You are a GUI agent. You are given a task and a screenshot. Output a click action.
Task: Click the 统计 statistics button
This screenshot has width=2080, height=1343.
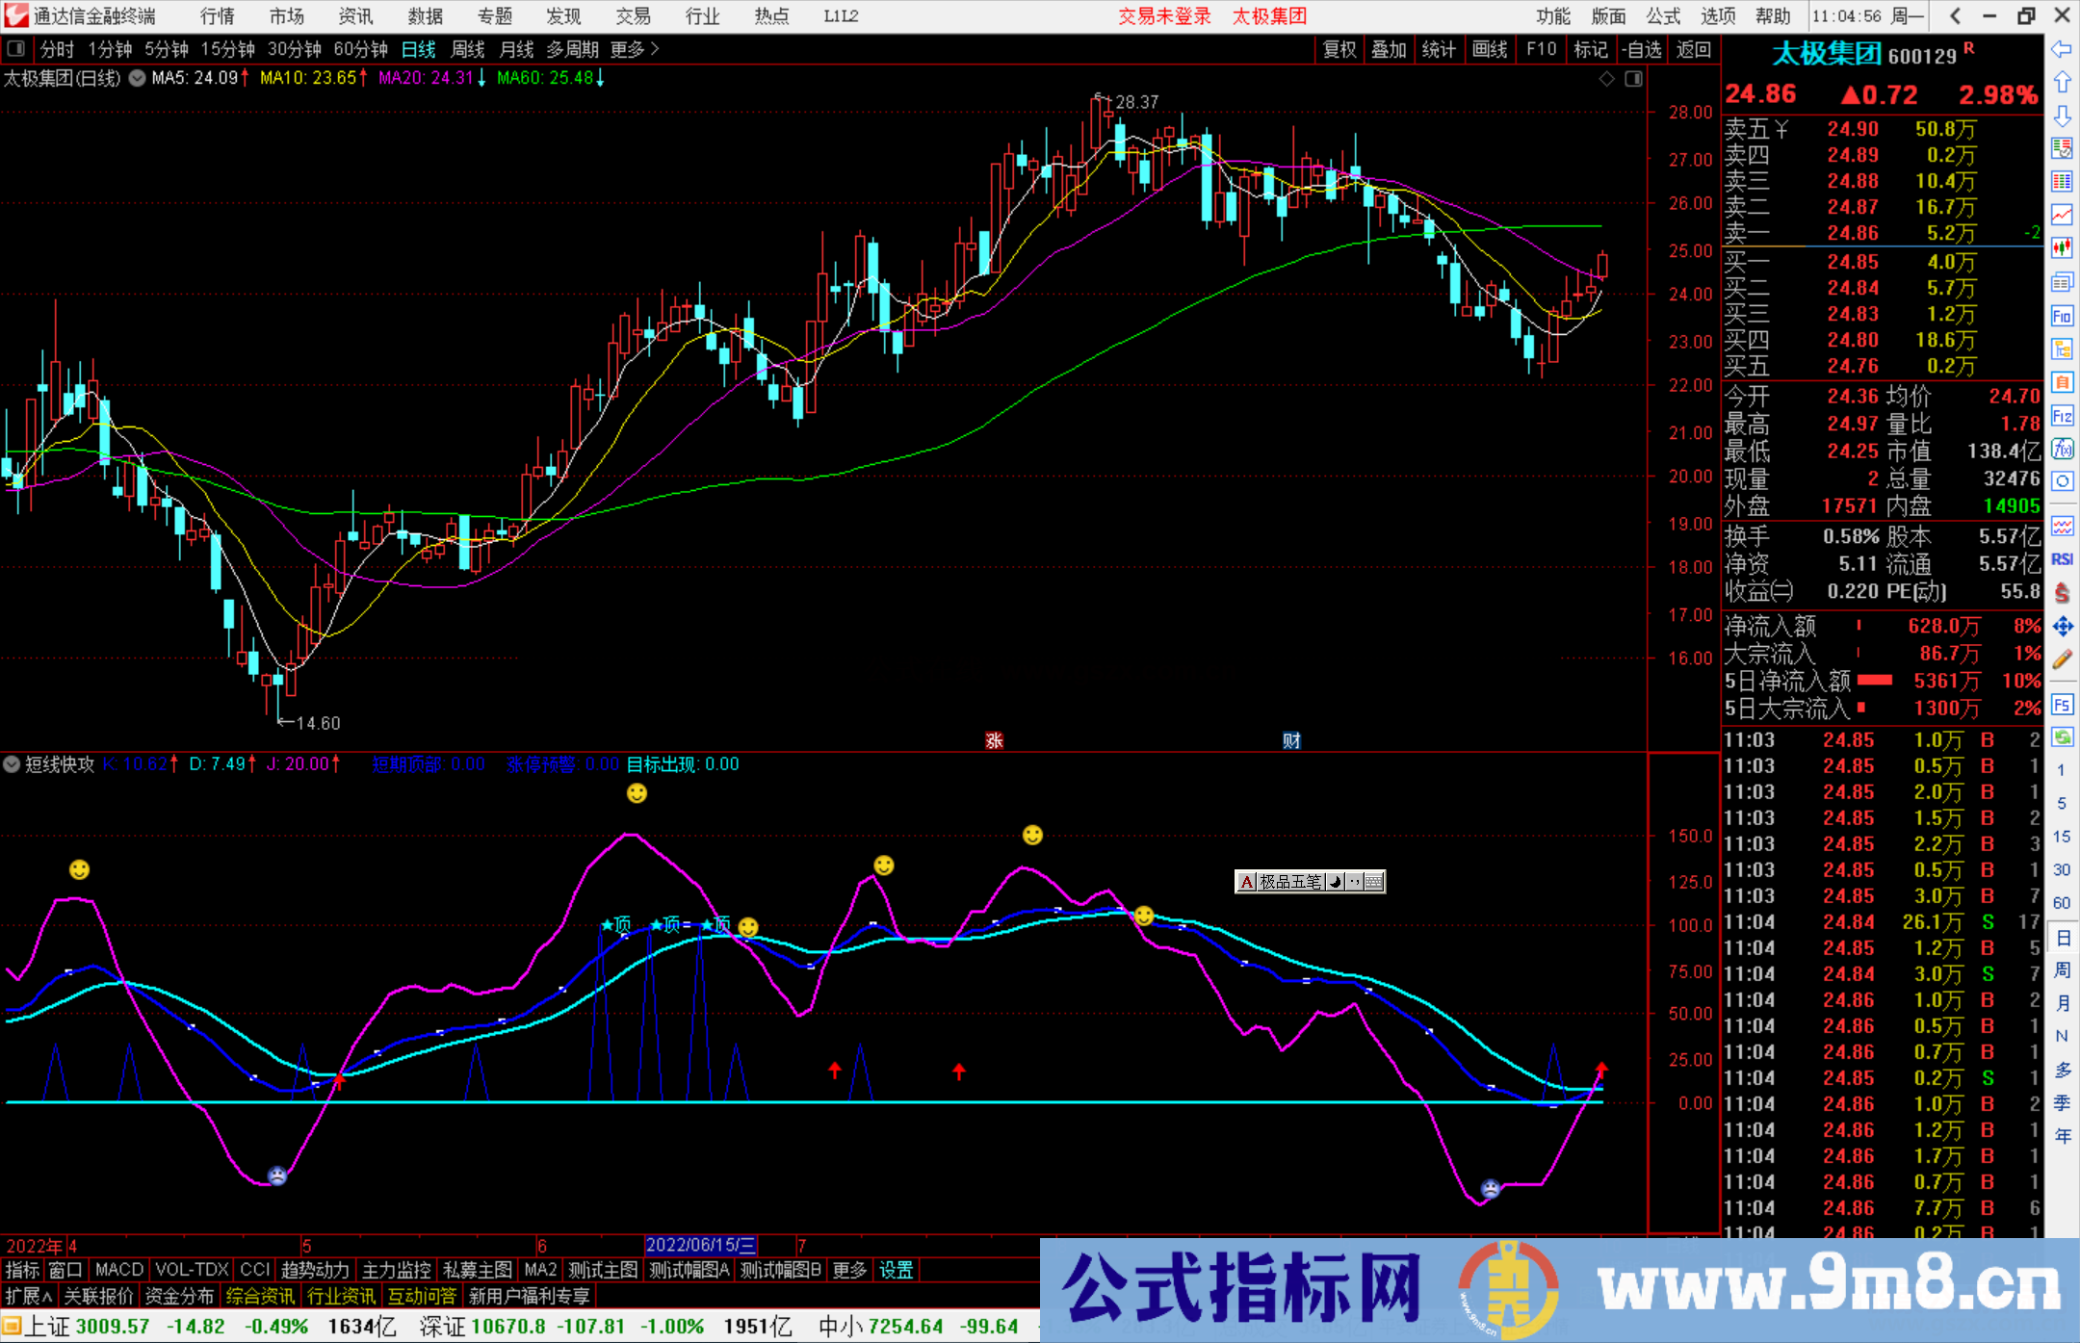coord(1439,49)
